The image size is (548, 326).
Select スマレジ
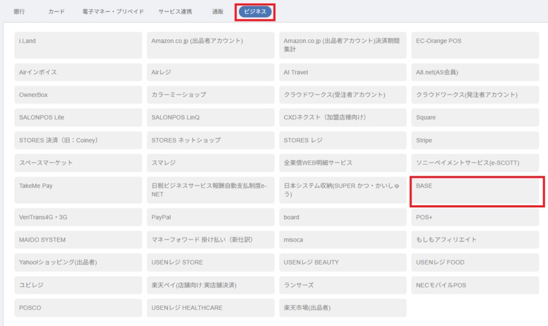pyautogui.click(x=210, y=163)
